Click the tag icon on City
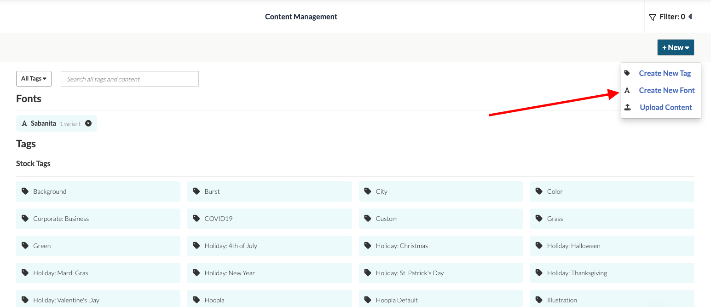The width and height of the screenshot is (711, 307). click(x=367, y=191)
